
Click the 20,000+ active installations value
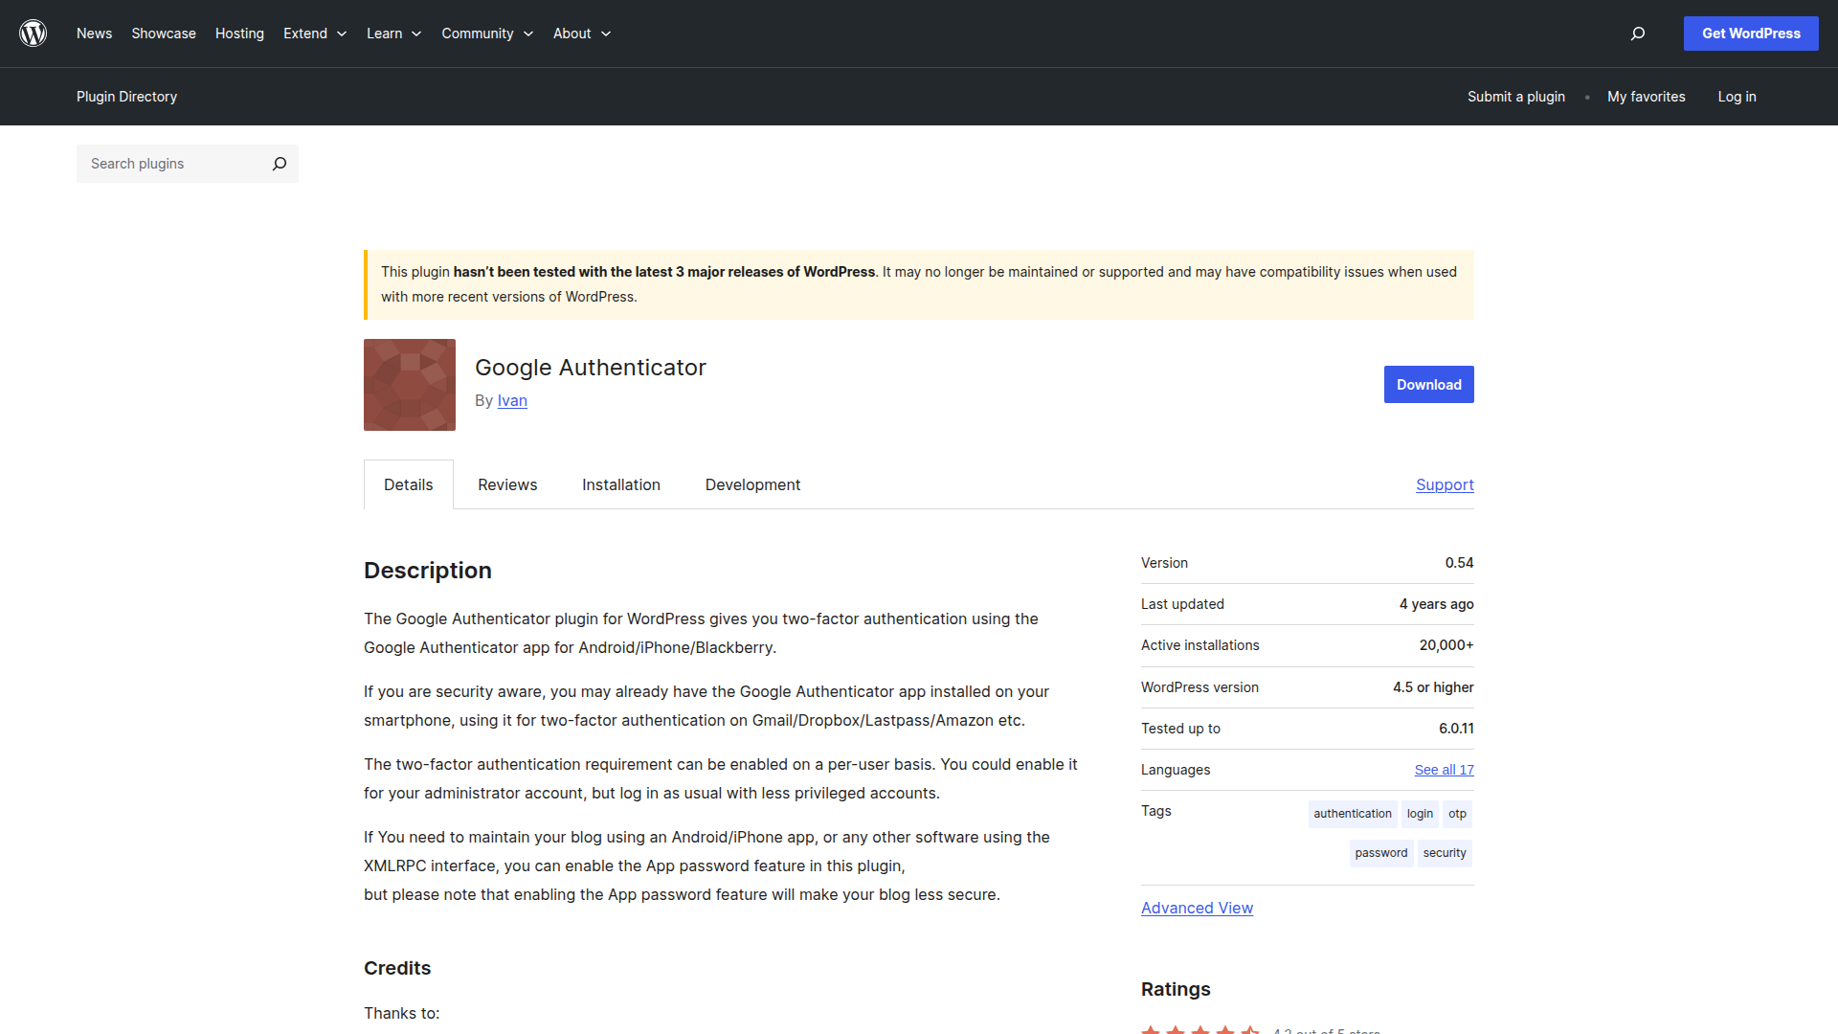pyautogui.click(x=1446, y=645)
